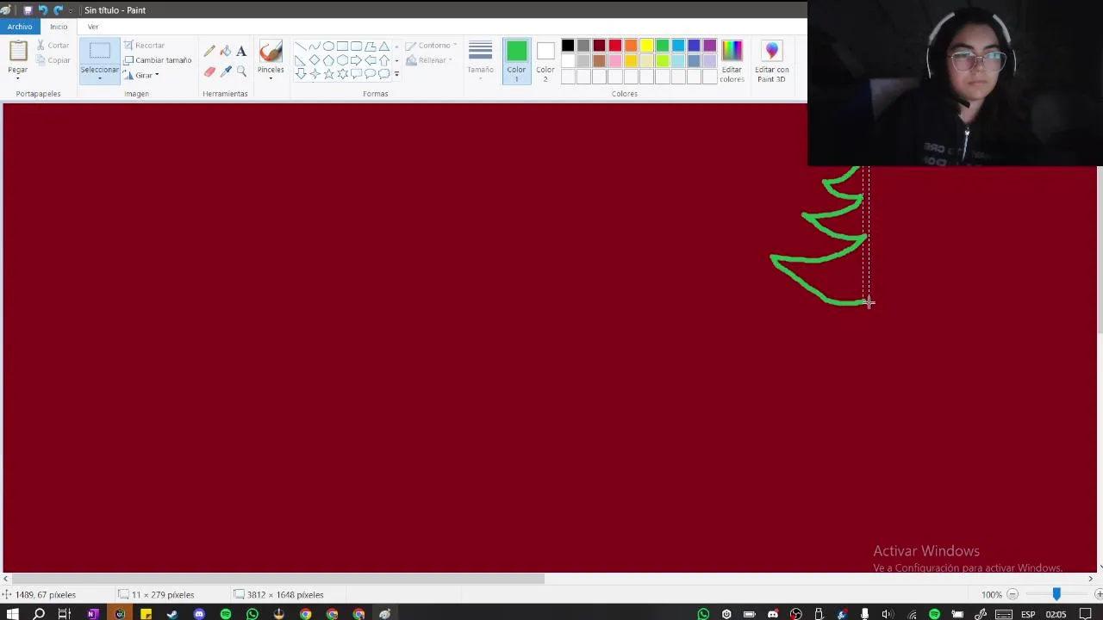Expand the Formas gallery more arrow
The image size is (1103, 620).
click(x=396, y=74)
